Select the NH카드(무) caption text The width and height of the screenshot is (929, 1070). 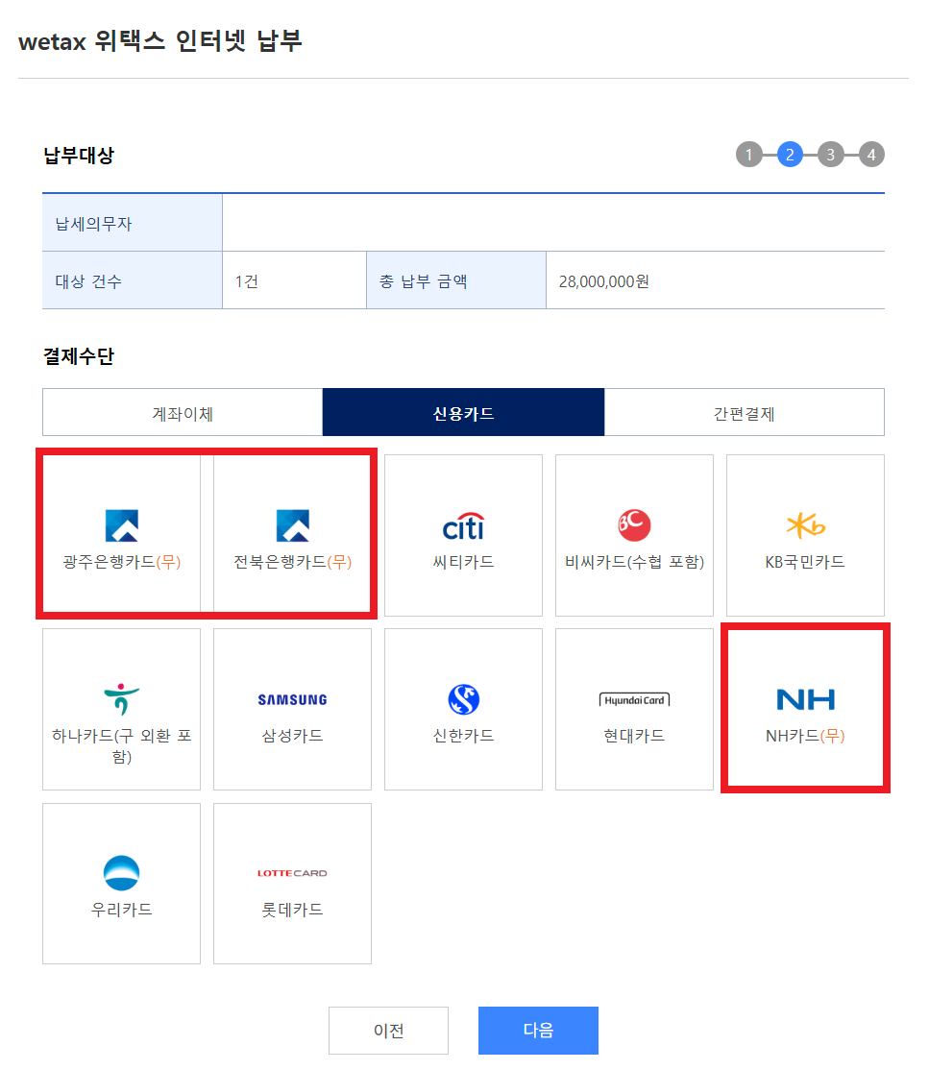point(805,736)
